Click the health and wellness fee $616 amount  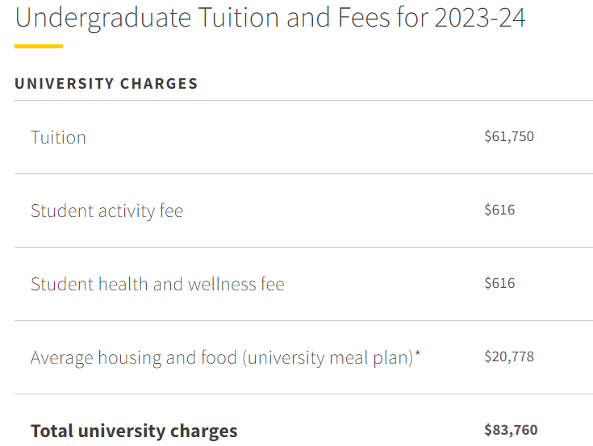pyautogui.click(x=499, y=283)
